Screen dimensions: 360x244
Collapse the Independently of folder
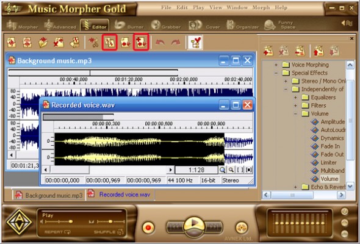tap(286, 89)
